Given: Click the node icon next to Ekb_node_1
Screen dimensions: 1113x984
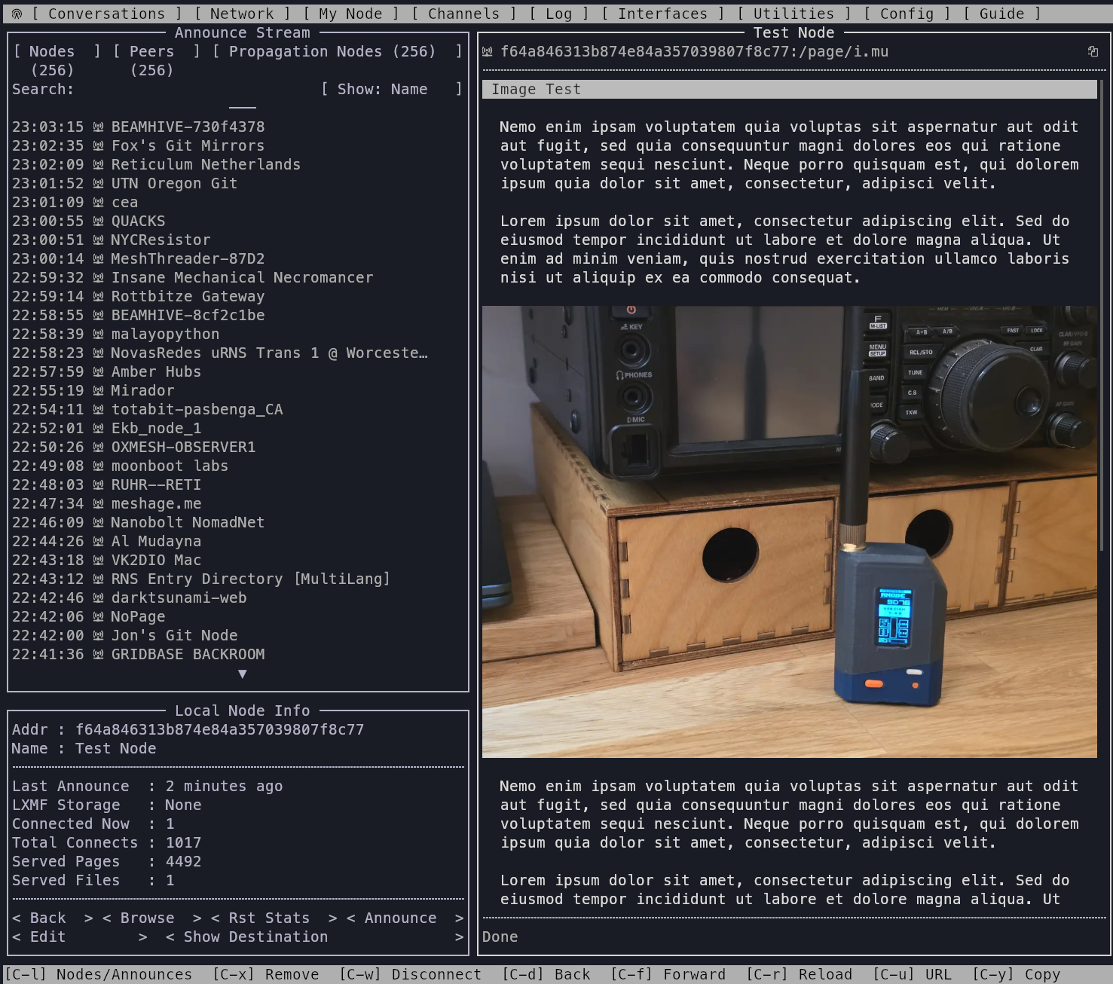Looking at the screenshot, I should (98, 428).
